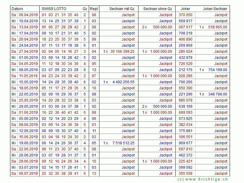Viewport: 244px width, 183px height.
Task: Click the date 27.04.2019
Action: pos(28,52)
